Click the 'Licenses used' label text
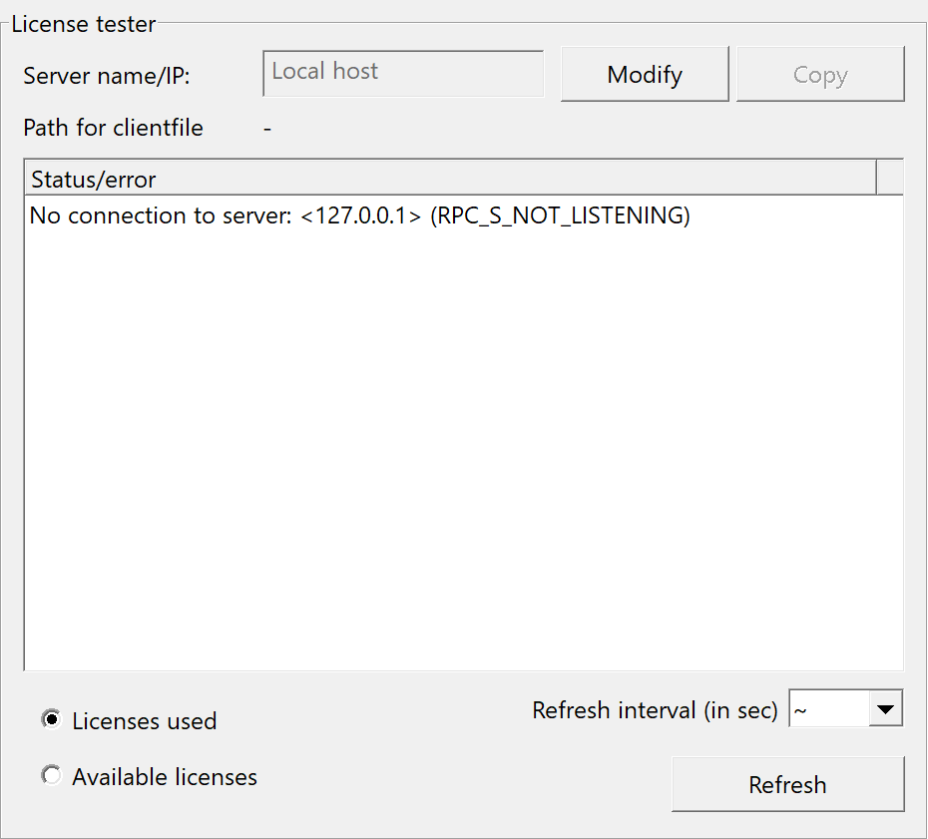 (x=144, y=721)
